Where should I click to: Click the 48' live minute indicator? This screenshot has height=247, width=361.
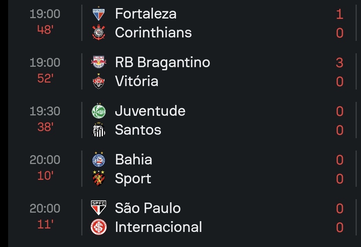pyautogui.click(x=45, y=30)
